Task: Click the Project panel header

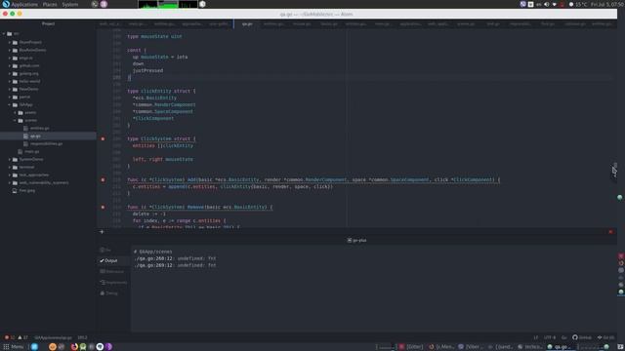Action: pos(48,23)
